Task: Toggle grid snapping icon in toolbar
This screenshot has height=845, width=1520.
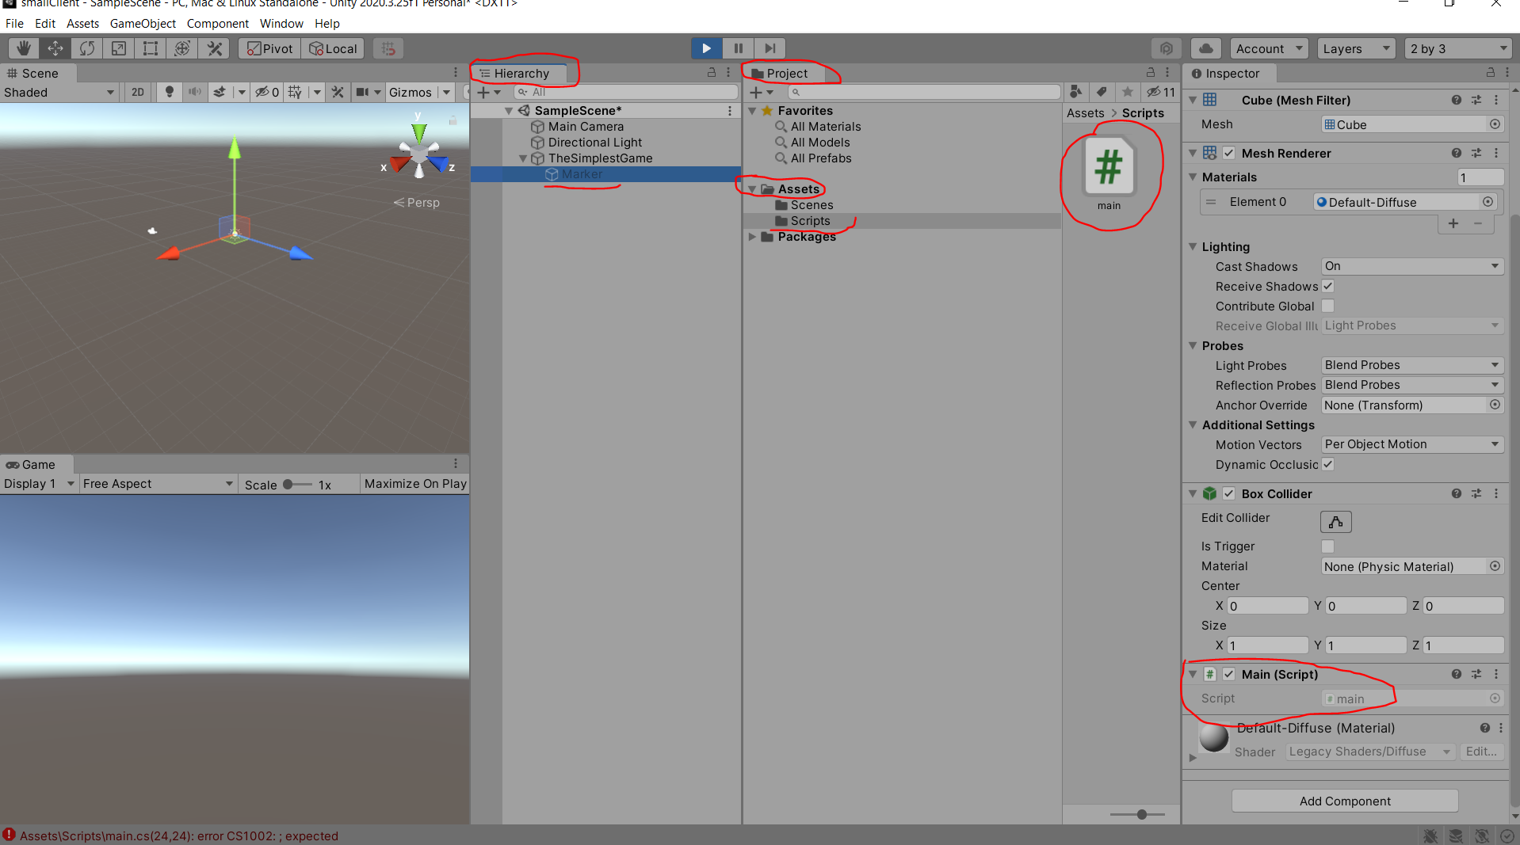Action: (x=388, y=48)
